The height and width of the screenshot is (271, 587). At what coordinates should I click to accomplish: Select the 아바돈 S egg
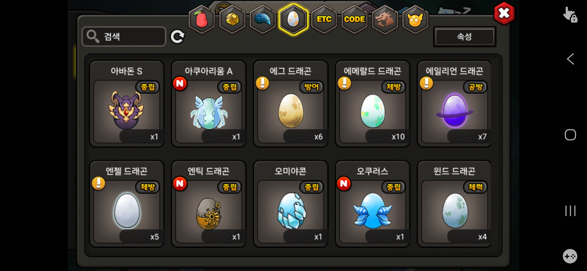tap(127, 104)
